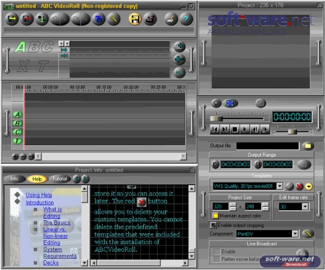The height and width of the screenshot is (270, 325).
Task: Click the zoom out timeline minus icon
Action: (23, 157)
